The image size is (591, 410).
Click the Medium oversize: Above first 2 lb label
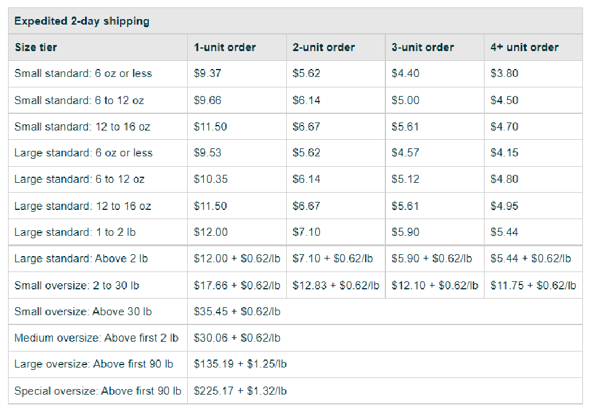(97, 338)
